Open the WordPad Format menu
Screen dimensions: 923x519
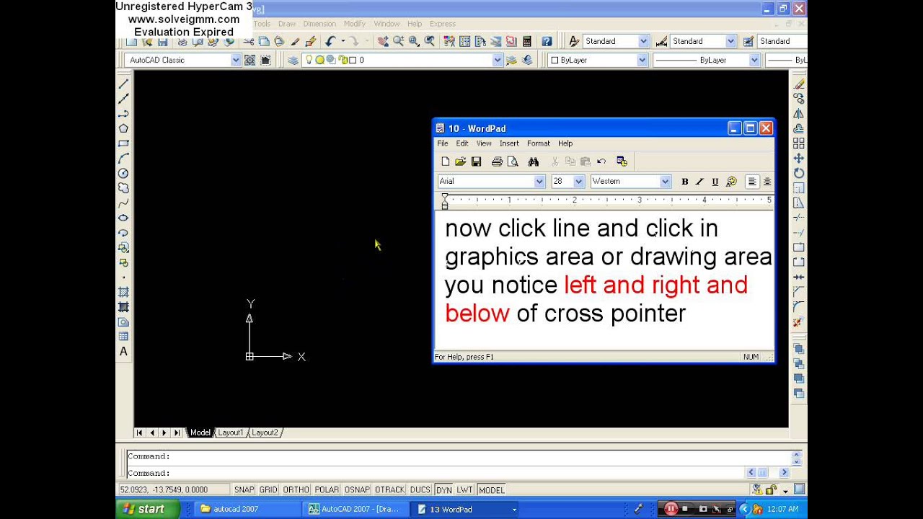coord(538,143)
